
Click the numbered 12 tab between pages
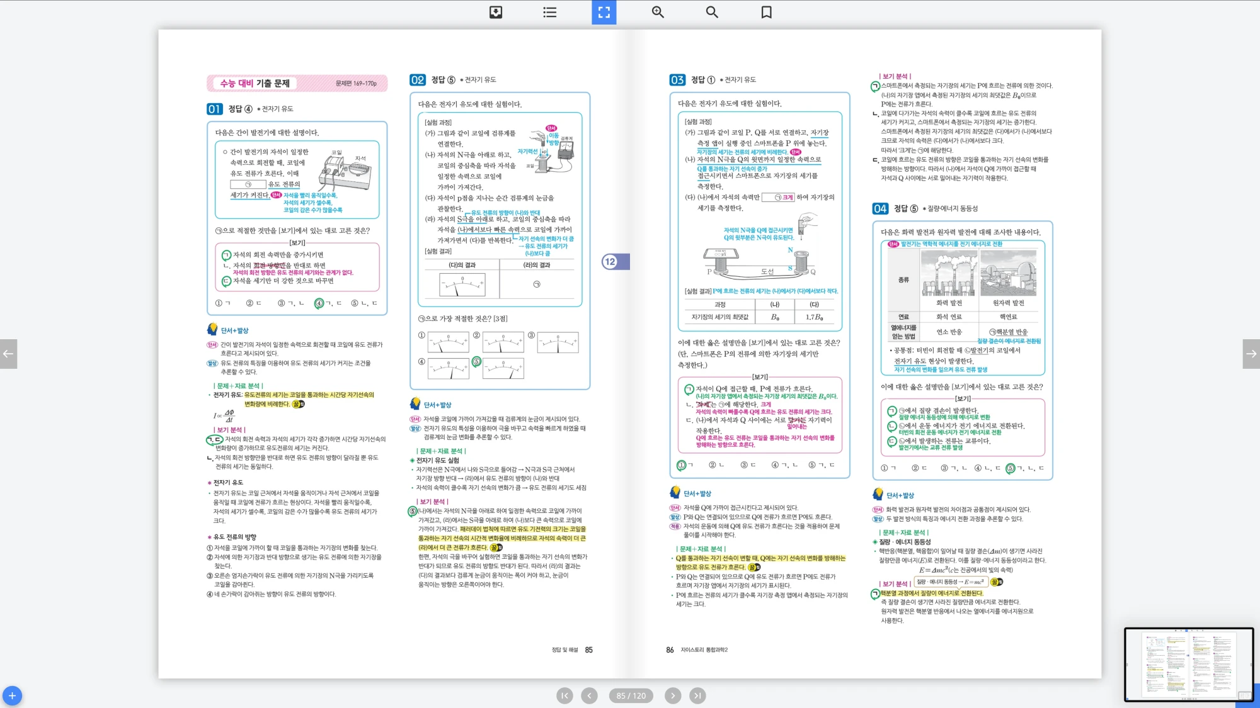(610, 262)
